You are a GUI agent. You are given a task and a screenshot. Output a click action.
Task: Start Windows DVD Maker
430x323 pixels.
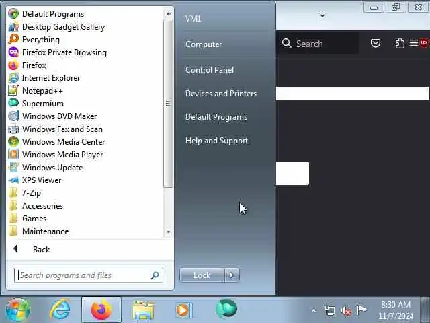coord(52,116)
